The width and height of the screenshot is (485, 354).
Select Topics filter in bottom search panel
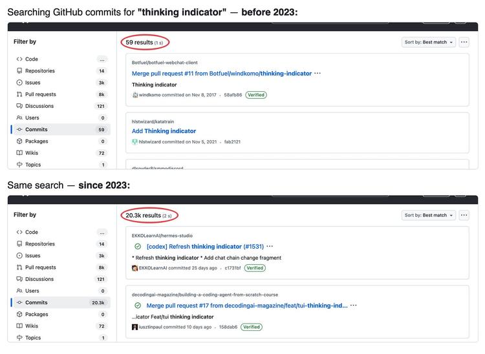coord(61,338)
